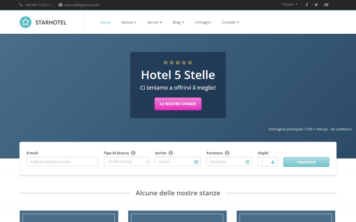
Task: Focus the E-mail input field
Action: (62, 162)
